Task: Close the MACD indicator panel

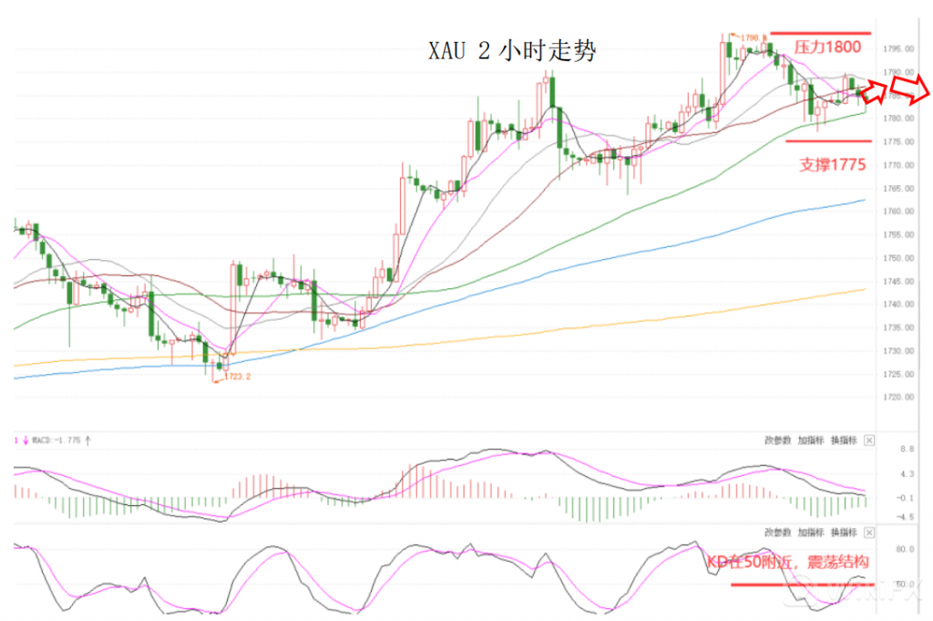Action: (x=868, y=440)
